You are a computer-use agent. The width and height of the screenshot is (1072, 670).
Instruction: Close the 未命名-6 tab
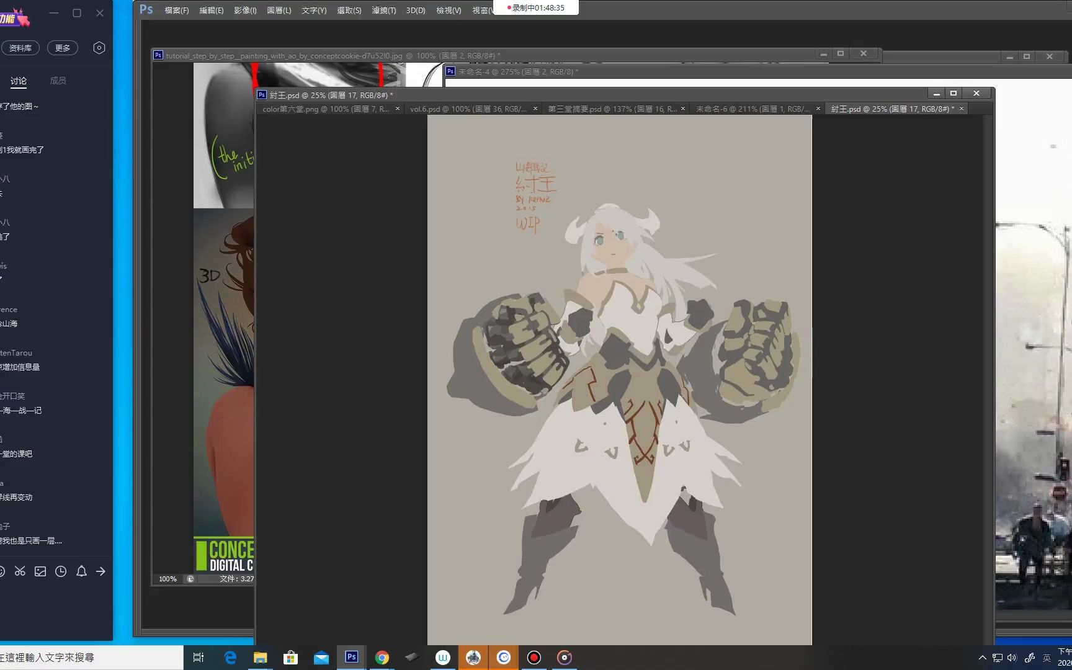[818, 109]
